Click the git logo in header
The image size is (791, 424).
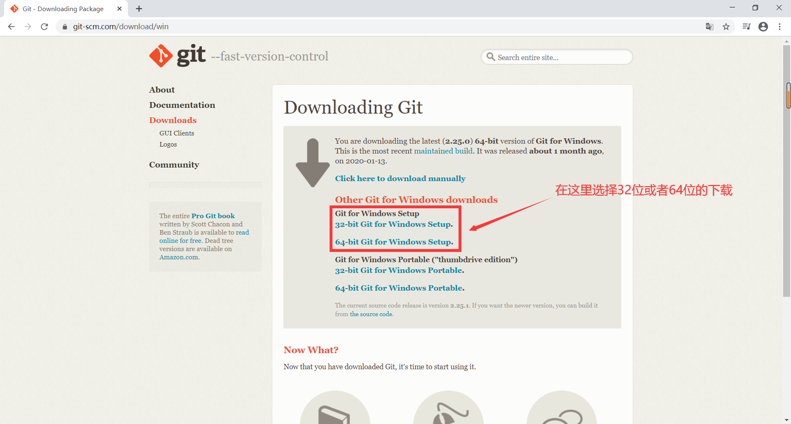point(177,56)
